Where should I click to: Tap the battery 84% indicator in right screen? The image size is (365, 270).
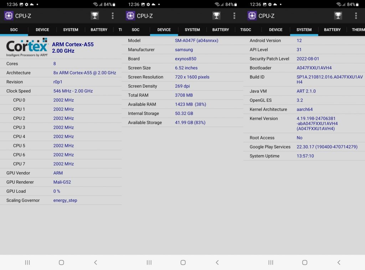pos(353,4)
